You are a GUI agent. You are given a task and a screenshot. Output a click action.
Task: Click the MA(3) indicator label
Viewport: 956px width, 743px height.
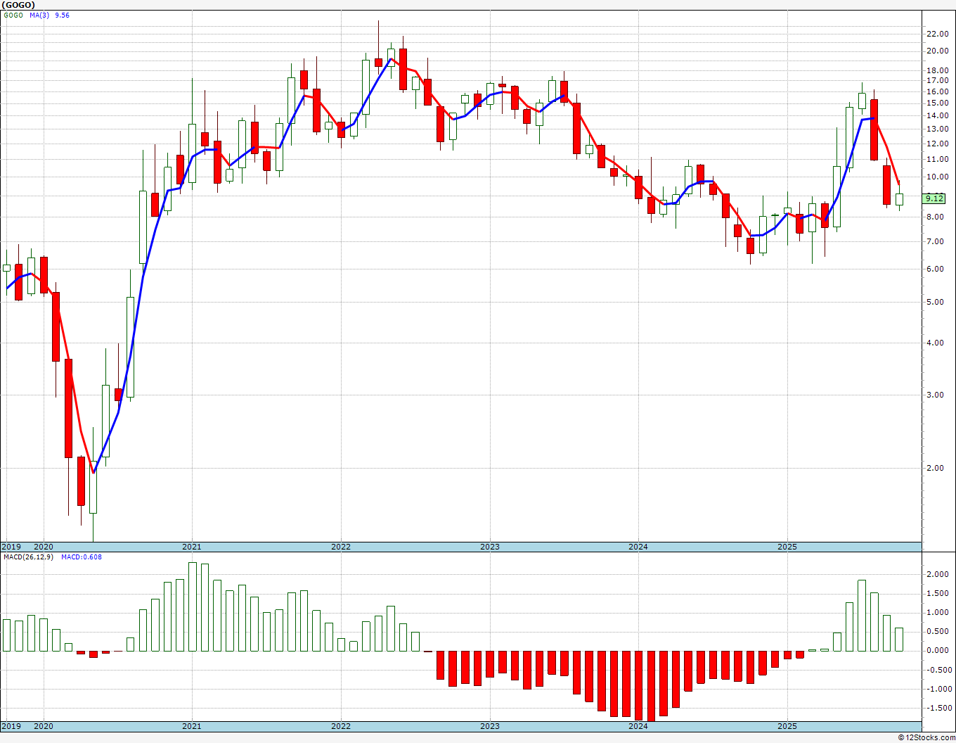click(39, 15)
